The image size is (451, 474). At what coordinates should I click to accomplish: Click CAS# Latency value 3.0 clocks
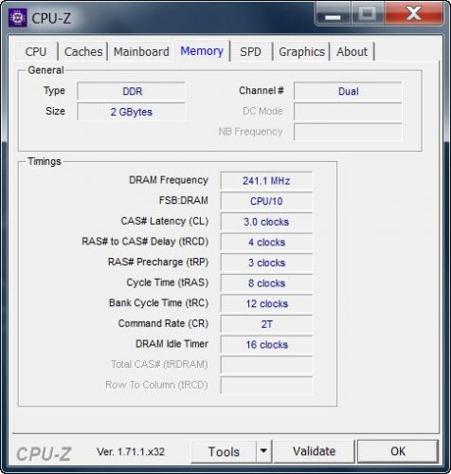click(x=266, y=222)
